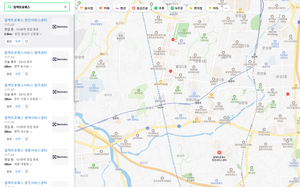
Task: Clear the search field with the X button
Action: [65, 7]
